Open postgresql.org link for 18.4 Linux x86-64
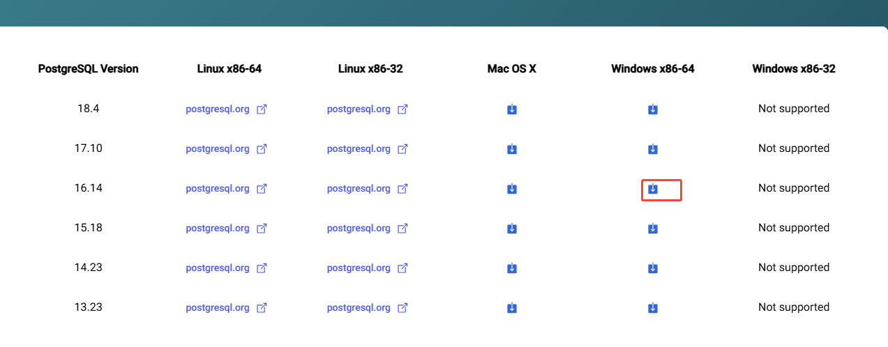Screen dimensions: 888x347 (x=218, y=109)
